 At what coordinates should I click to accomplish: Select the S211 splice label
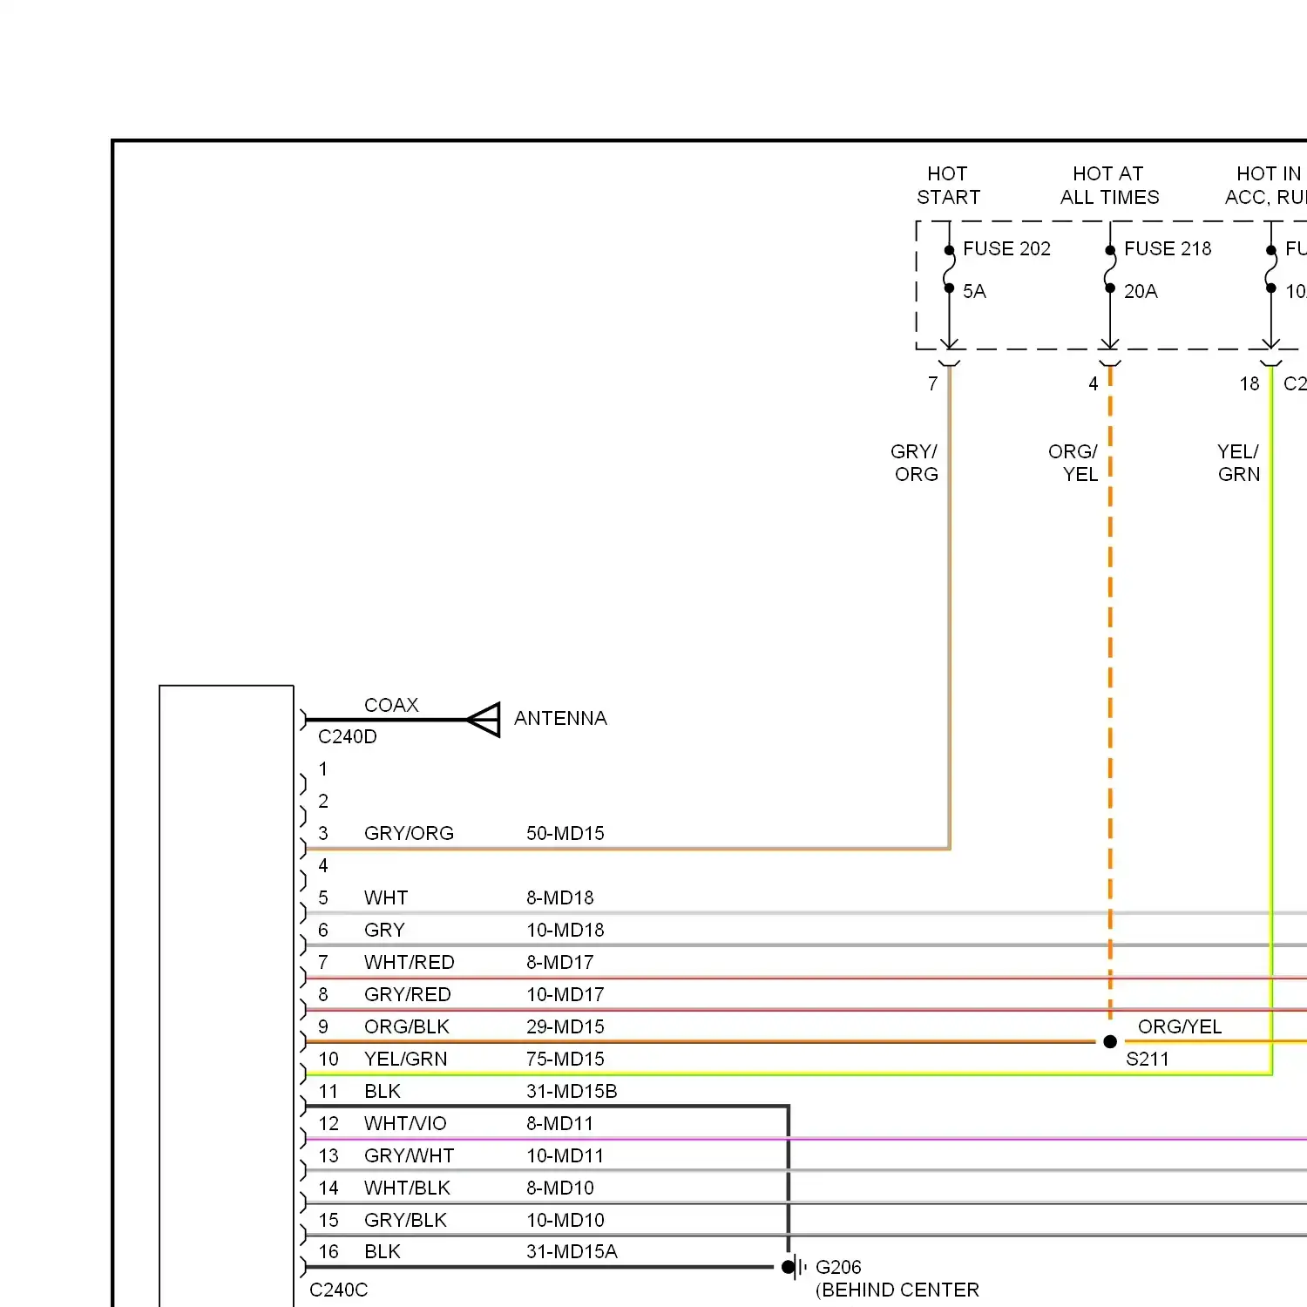click(1148, 1060)
